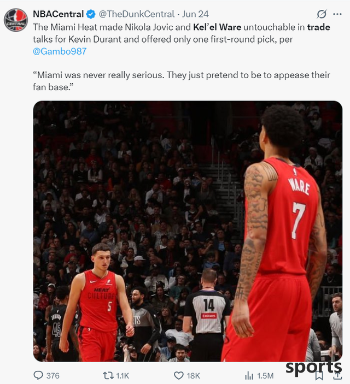350x384 pixels.
Task: Click the 1.5M views count
Action: pyautogui.click(x=265, y=376)
